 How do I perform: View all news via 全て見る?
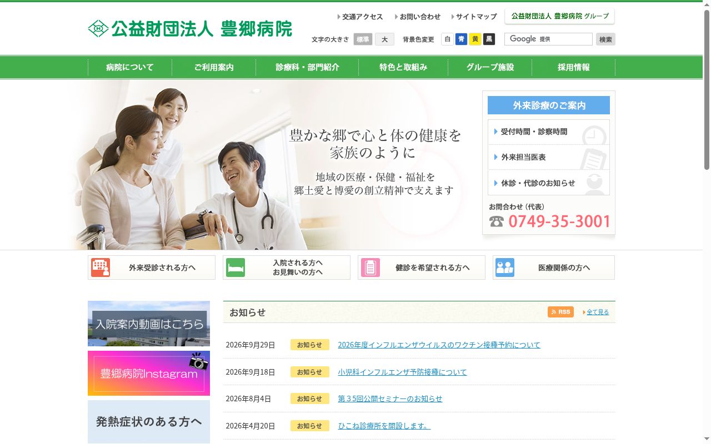pyautogui.click(x=598, y=312)
